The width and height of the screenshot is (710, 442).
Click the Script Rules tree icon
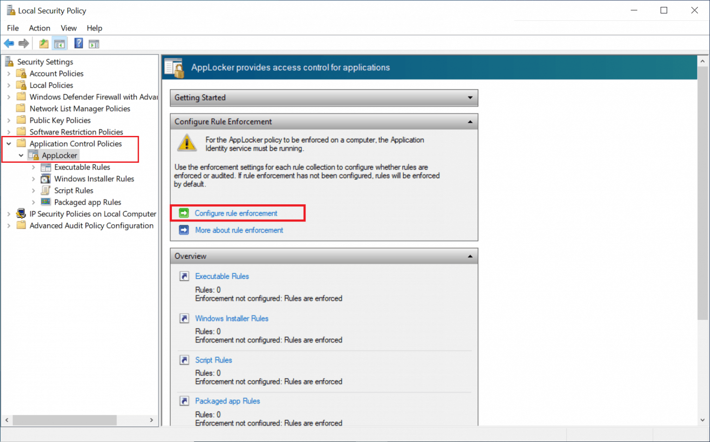tap(46, 190)
